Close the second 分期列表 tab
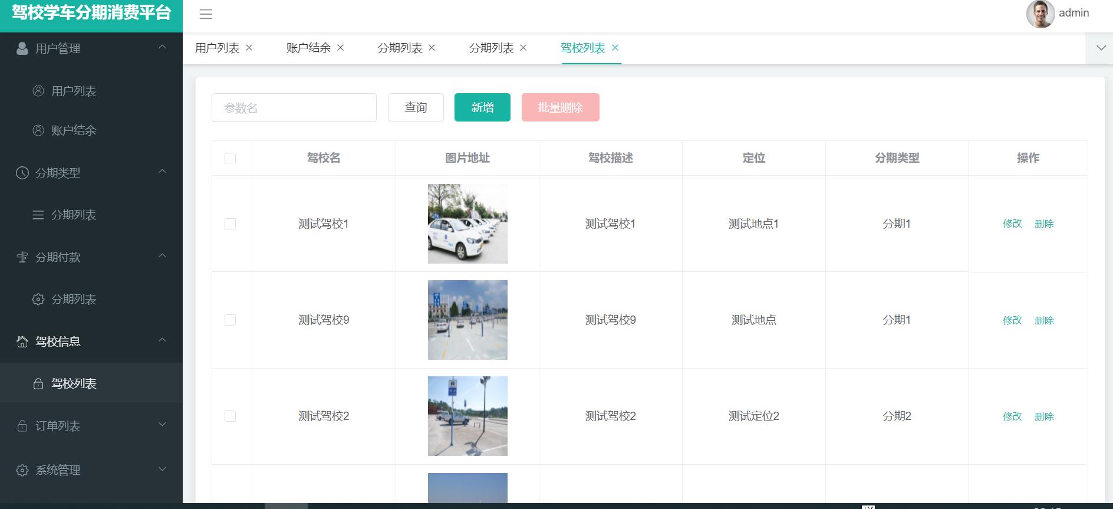The height and width of the screenshot is (509, 1113). tap(523, 48)
